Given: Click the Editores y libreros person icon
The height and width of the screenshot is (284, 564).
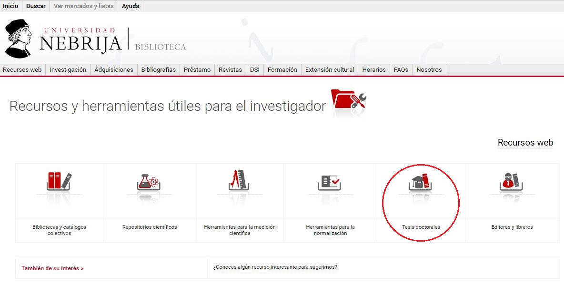Looking at the screenshot, I should [x=512, y=182].
